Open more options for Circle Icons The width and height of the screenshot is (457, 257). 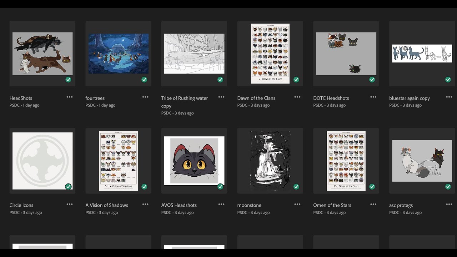pos(70,204)
